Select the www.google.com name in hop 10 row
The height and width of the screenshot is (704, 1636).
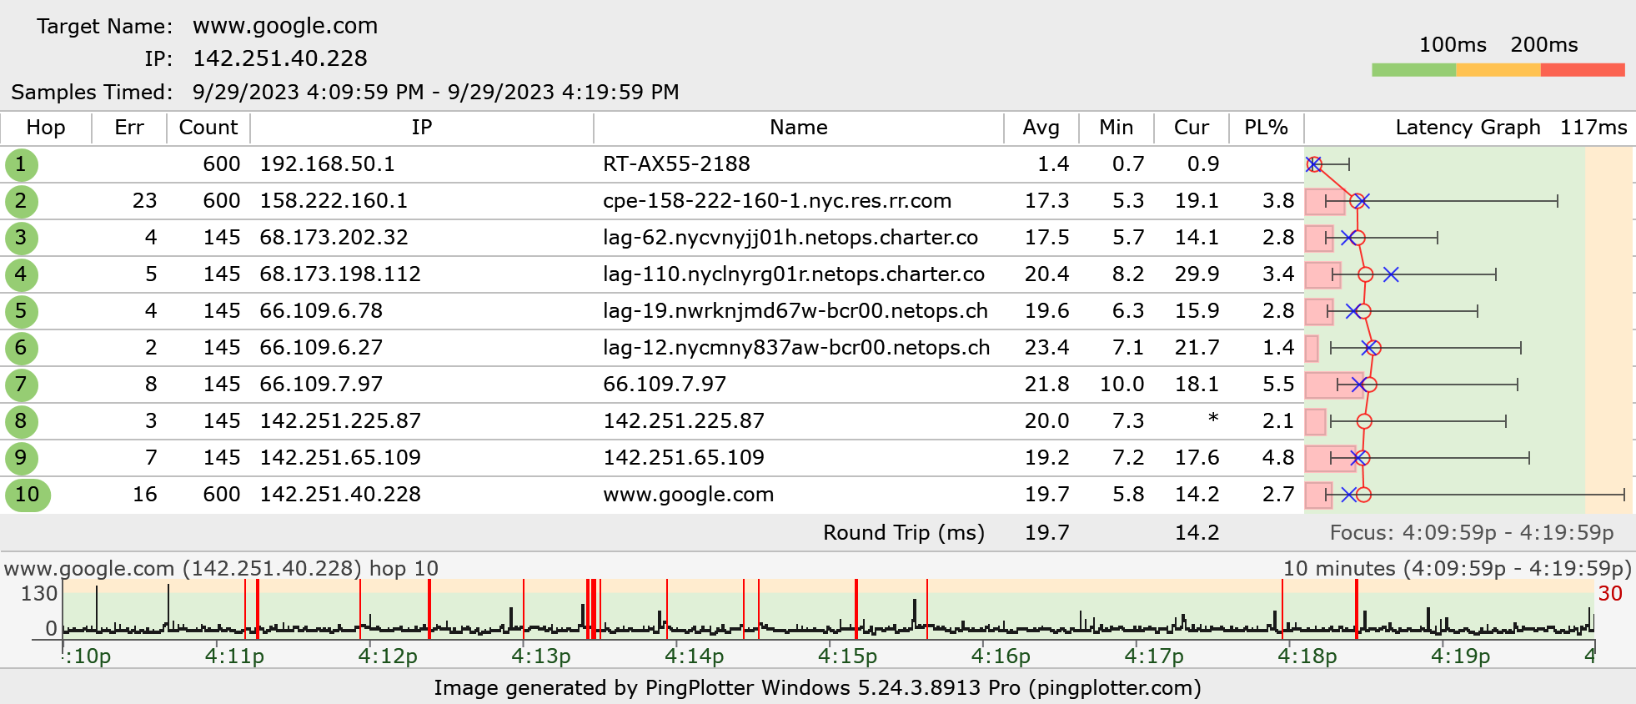(688, 495)
